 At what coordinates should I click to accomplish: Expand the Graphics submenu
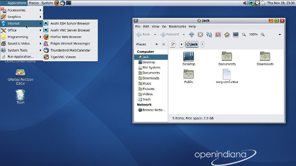coord(21,17)
